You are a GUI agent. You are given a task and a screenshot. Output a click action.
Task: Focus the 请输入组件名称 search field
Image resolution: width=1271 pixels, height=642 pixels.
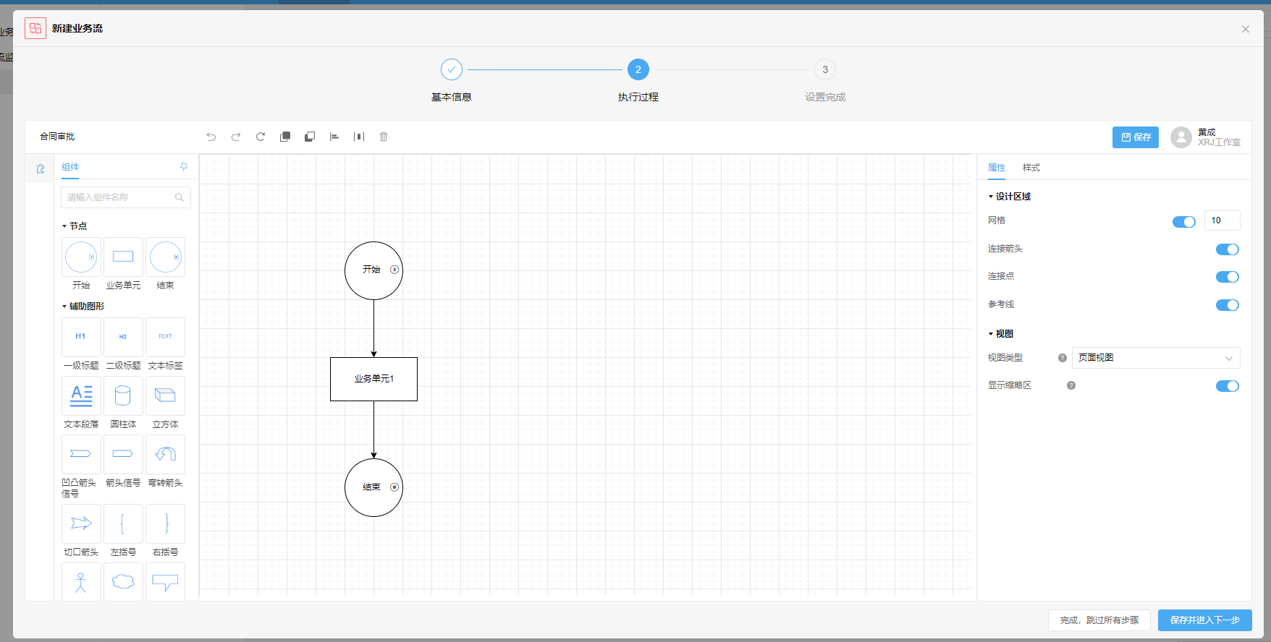coord(126,197)
